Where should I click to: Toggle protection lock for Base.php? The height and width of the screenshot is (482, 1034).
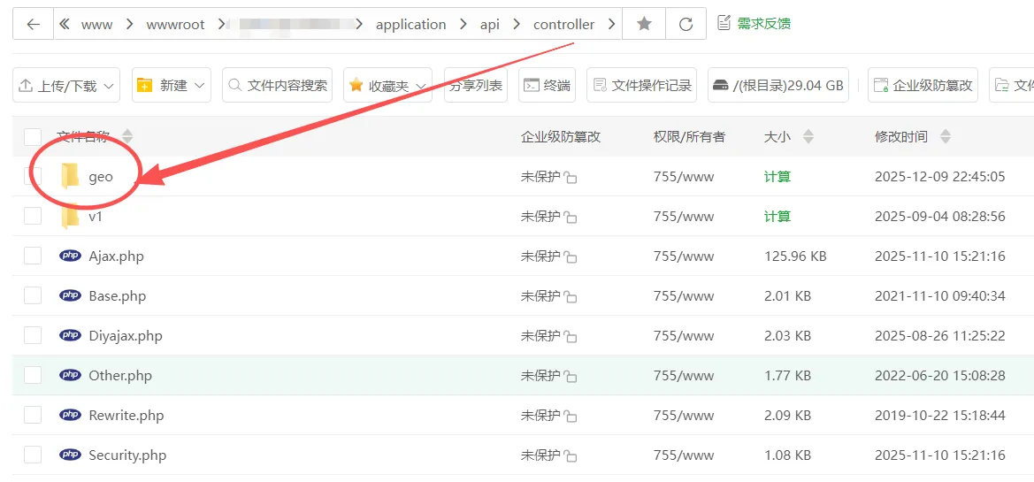571,296
